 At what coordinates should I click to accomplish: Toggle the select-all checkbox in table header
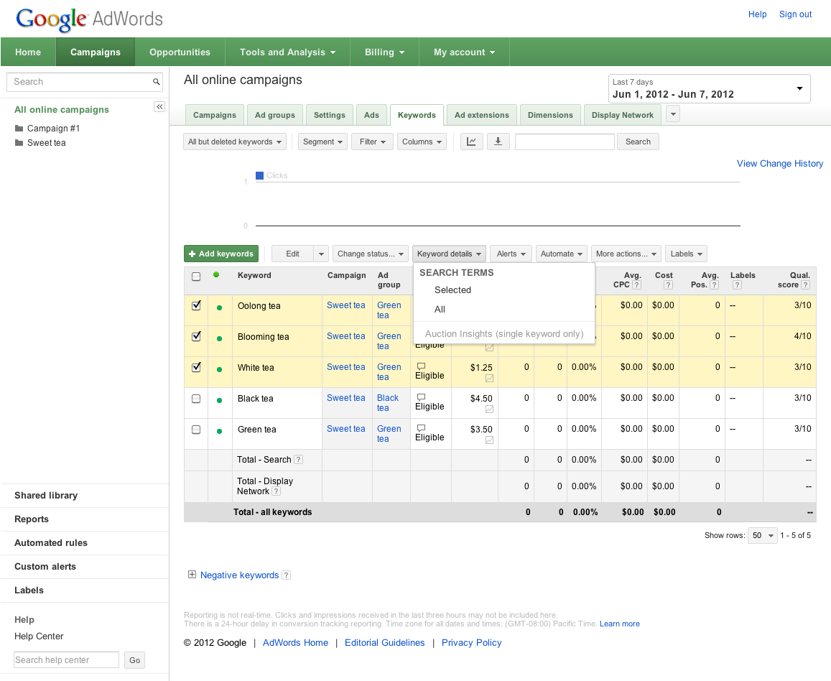coord(196,277)
